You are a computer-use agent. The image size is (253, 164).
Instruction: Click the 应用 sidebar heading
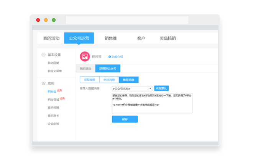click(x=51, y=84)
